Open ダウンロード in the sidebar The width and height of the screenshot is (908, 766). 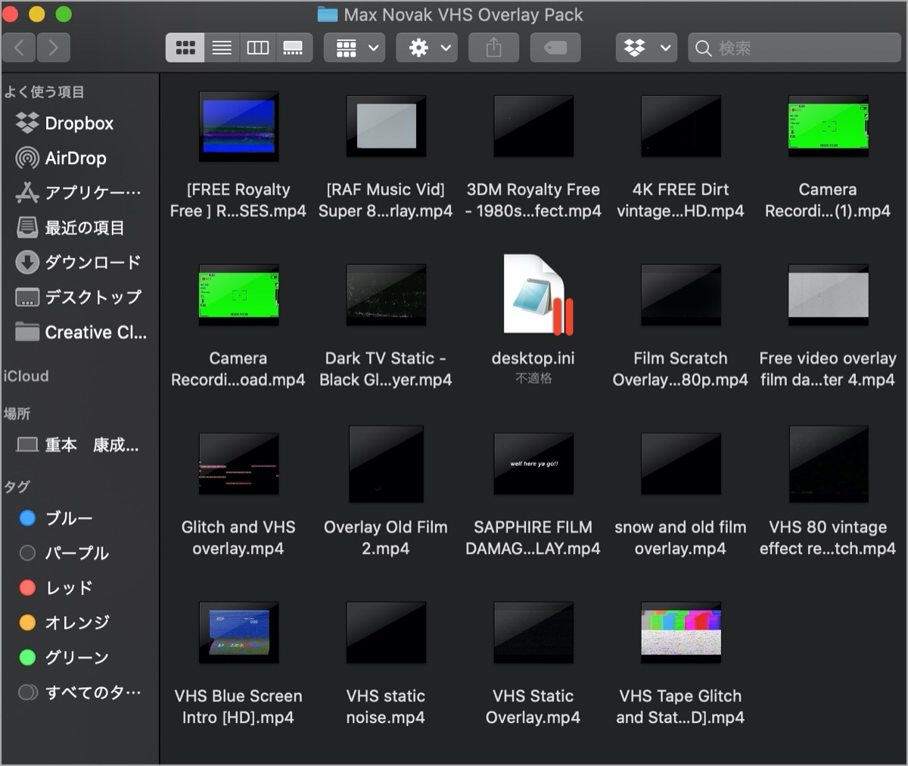[x=79, y=263]
